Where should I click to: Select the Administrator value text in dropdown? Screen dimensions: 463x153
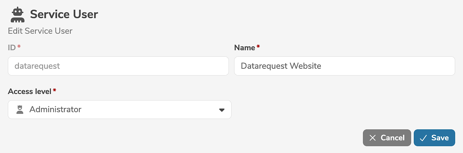tap(55, 110)
